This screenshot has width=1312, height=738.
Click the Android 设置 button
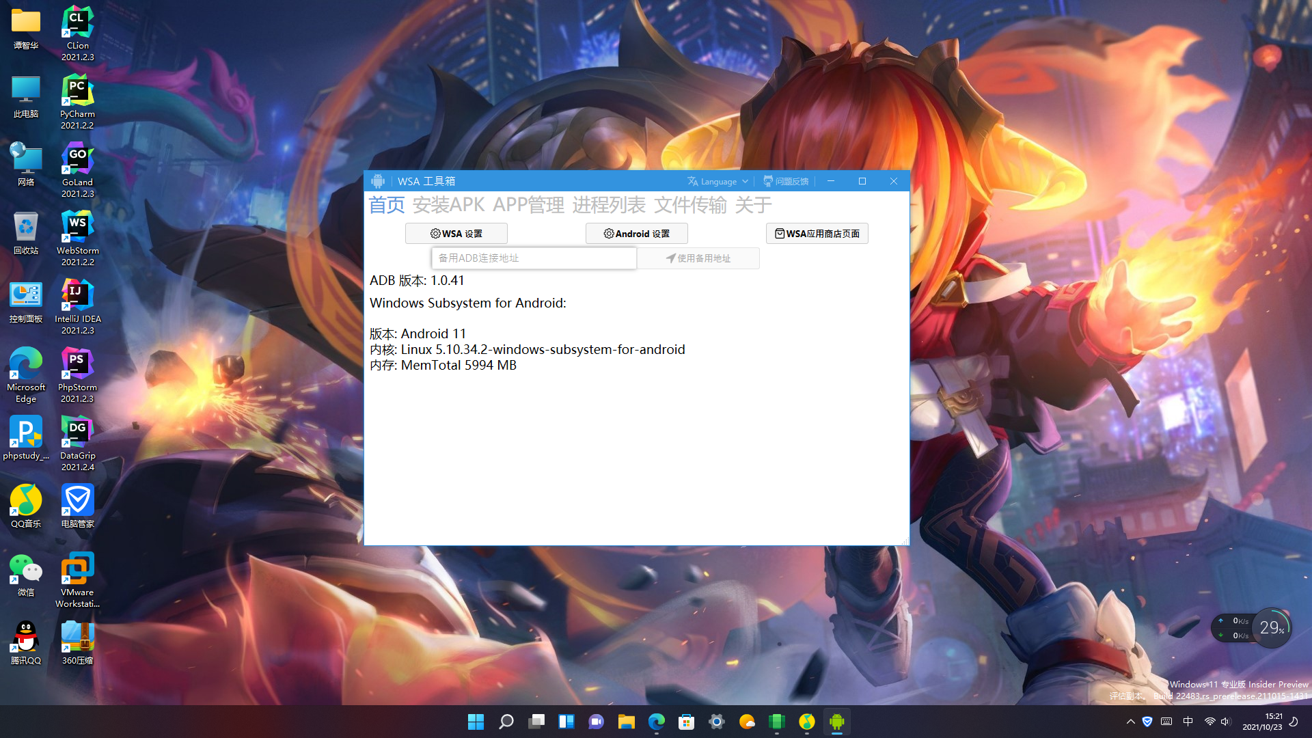tap(636, 234)
